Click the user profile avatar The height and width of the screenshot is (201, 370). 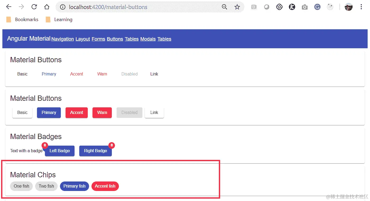pyautogui.click(x=349, y=7)
